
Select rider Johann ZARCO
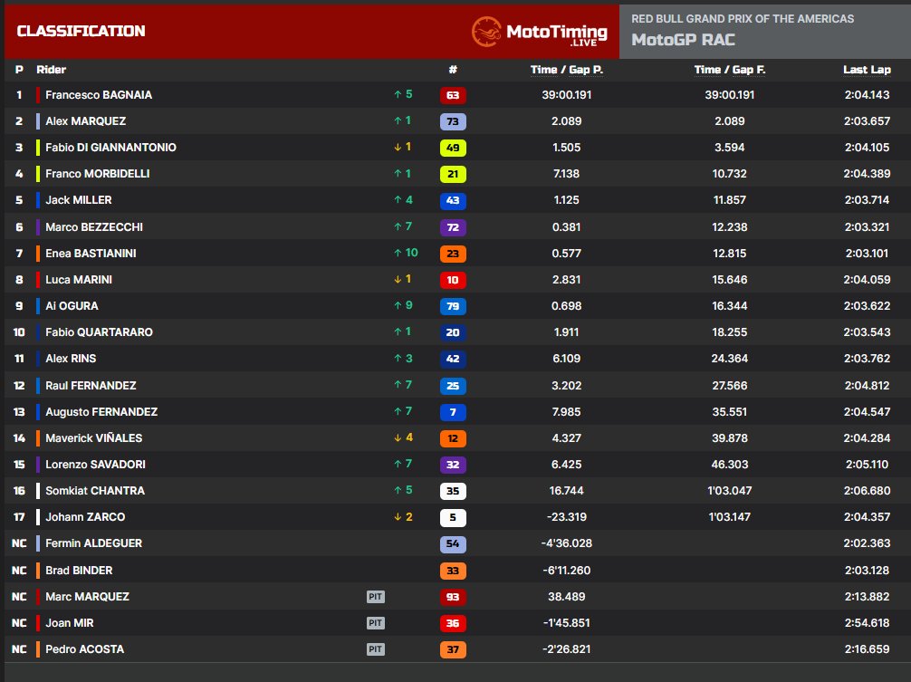(x=85, y=517)
